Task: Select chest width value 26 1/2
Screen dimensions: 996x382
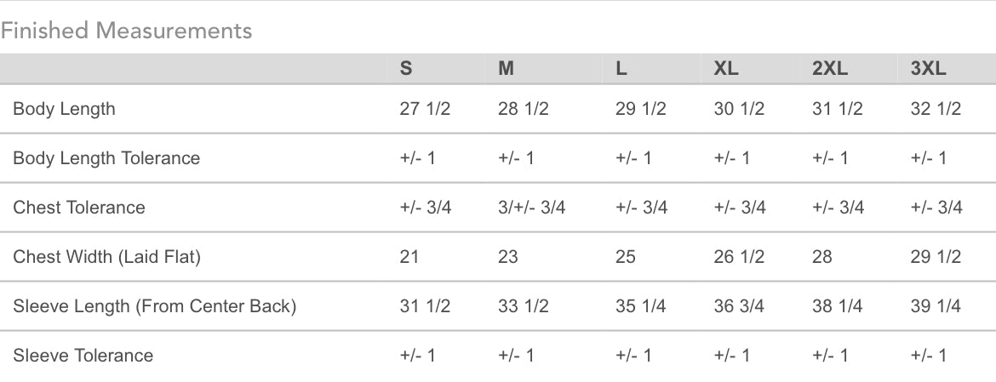Action: click(x=740, y=257)
